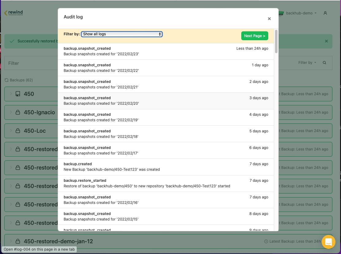Click the backhub-demo organization avatar

pos(280,13)
